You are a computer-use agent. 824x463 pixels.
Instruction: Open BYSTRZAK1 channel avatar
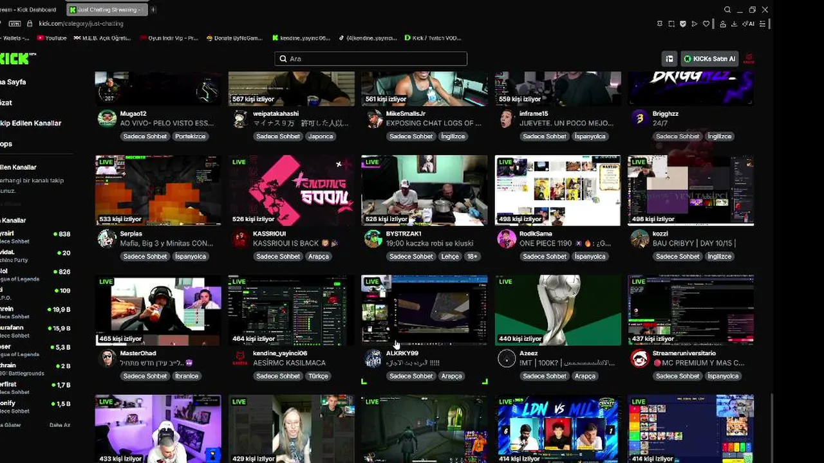[x=374, y=239]
